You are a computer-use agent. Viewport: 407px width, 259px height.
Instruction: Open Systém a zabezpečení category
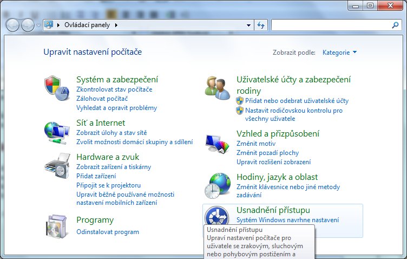point(117,80)
